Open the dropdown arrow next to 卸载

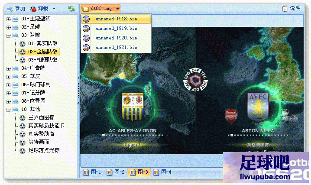(54, 9)
